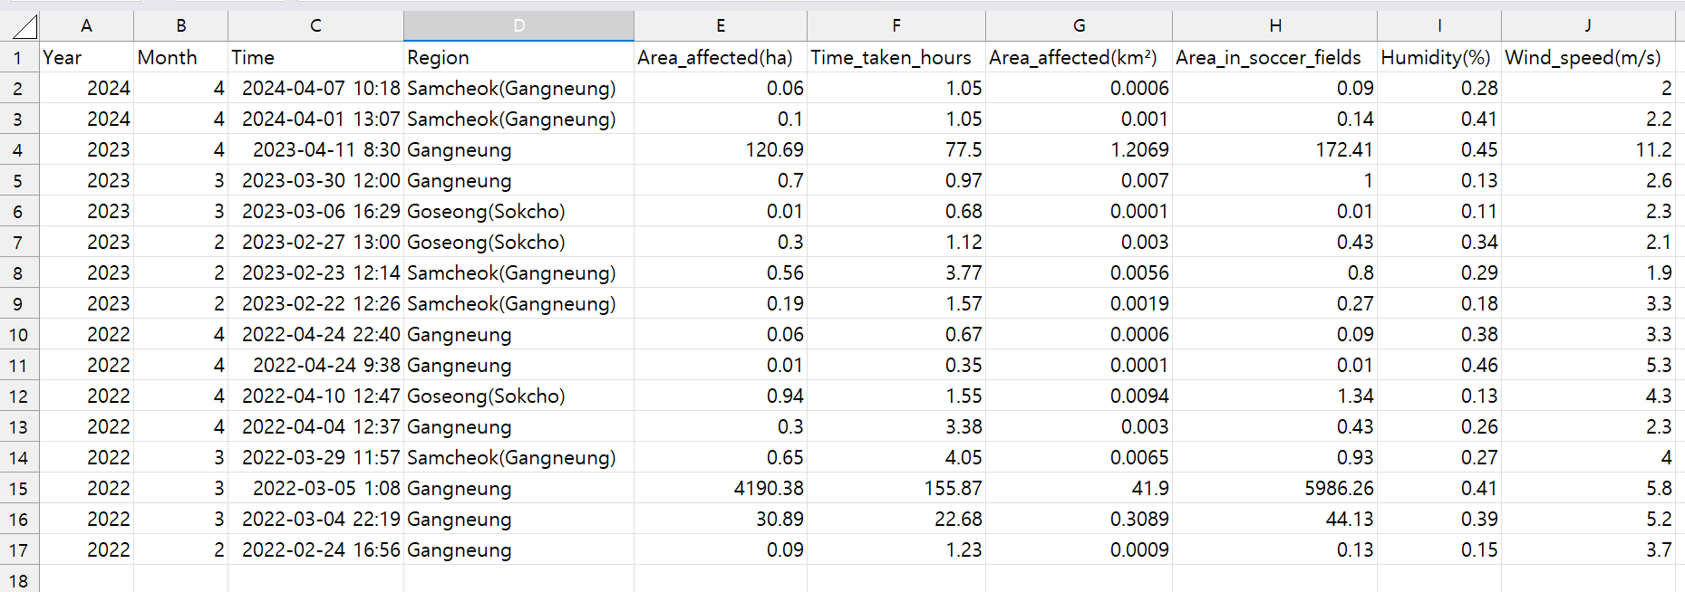Viewport: 1685px width, 592px height.
Task: Click km² value '1.2069'
Action: pos(1079,150)
